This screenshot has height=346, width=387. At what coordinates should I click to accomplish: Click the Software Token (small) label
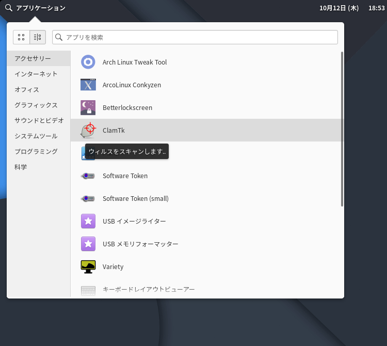[x=136, y=198]
